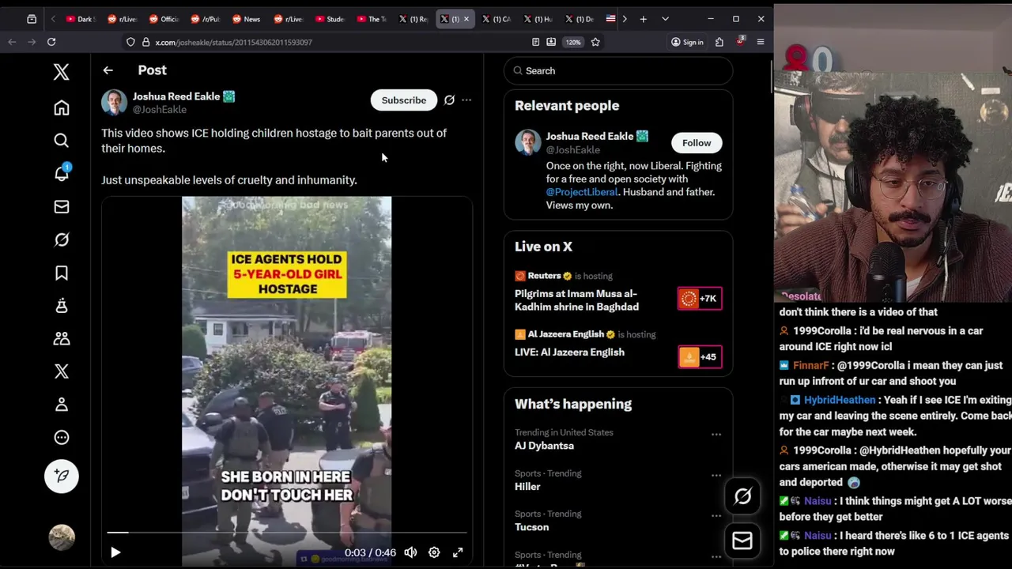The height and width of the screenshot is (569, 1012).
Task: Click browser back arrow
Action: (12, 42)
